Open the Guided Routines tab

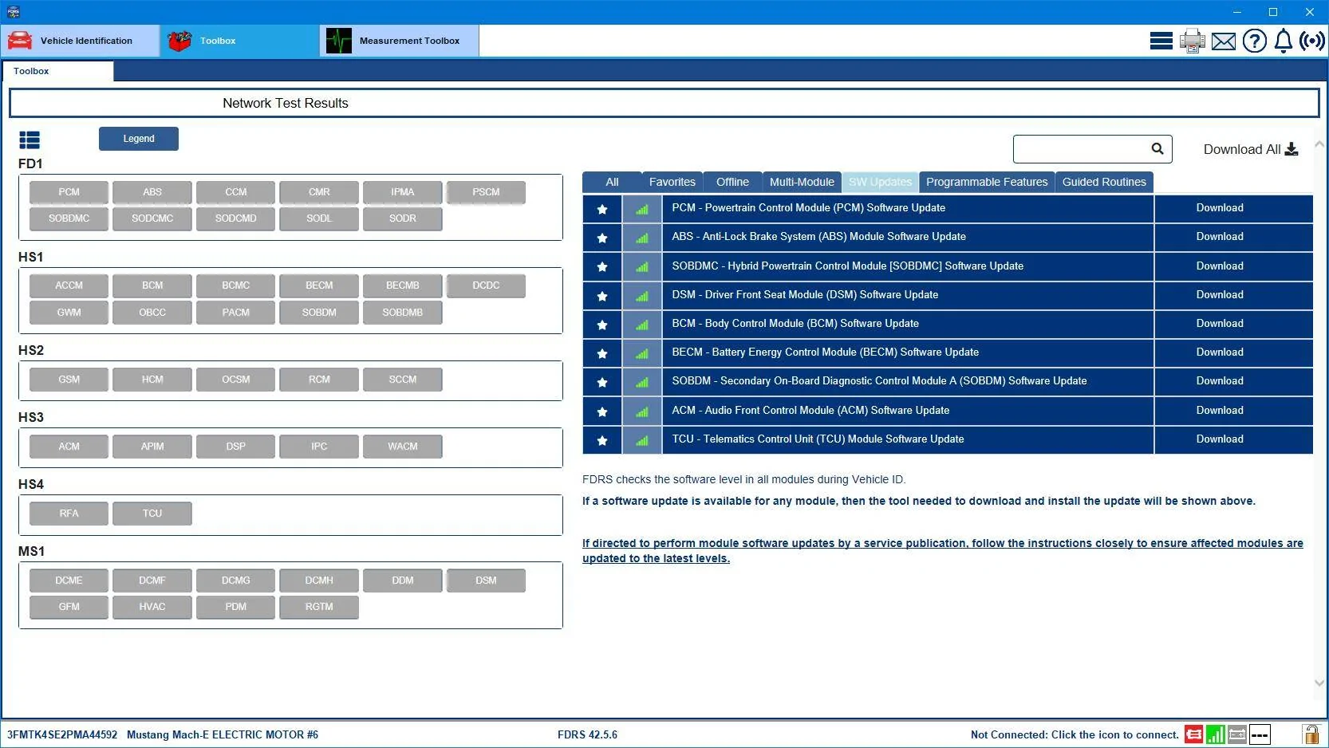[x=1104, y=182]
